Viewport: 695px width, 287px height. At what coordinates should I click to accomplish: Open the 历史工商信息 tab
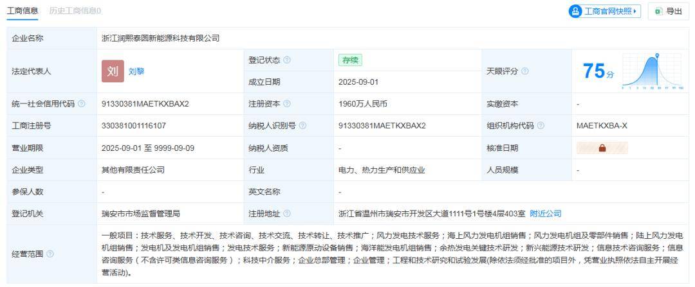75,11
